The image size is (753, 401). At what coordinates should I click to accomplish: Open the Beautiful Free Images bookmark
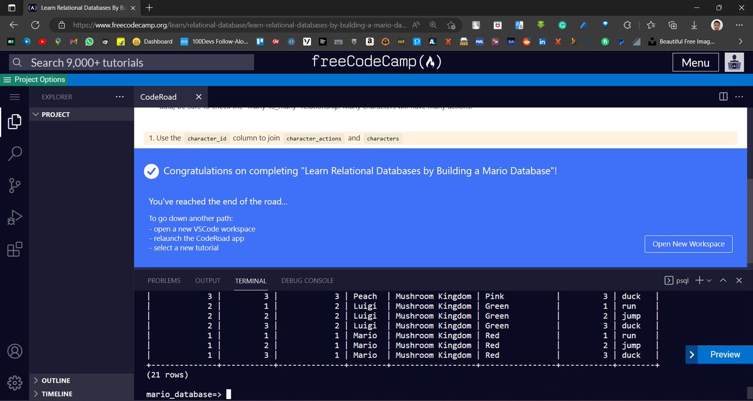[x=681, y=41]
